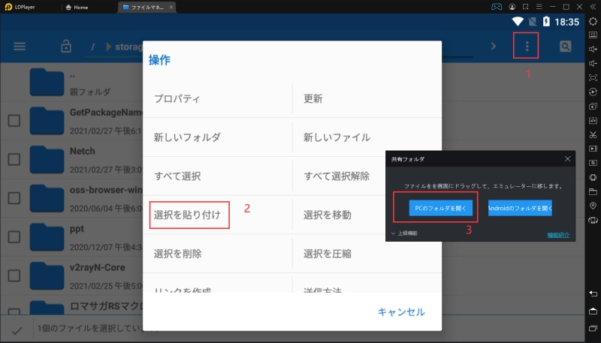Click the video record sidebar icon
This screenshot has height=343, width=601.
[x=593, y=149]
